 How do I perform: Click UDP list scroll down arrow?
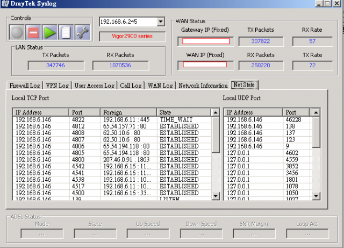click(x=316, y=196)
